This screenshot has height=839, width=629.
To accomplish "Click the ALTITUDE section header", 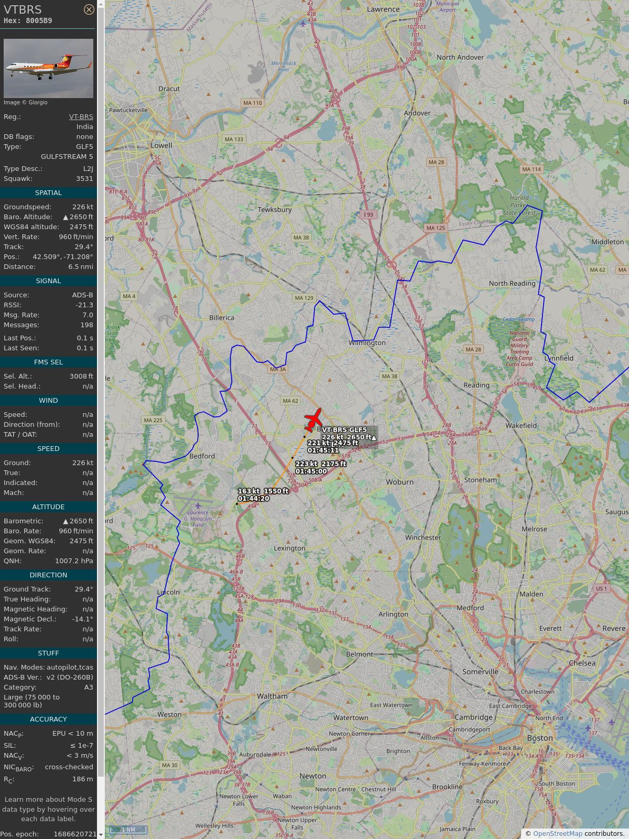I will coord(48,507).
